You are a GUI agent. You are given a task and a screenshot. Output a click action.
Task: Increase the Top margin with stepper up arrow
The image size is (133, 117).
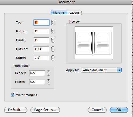[x=53, y=21]
